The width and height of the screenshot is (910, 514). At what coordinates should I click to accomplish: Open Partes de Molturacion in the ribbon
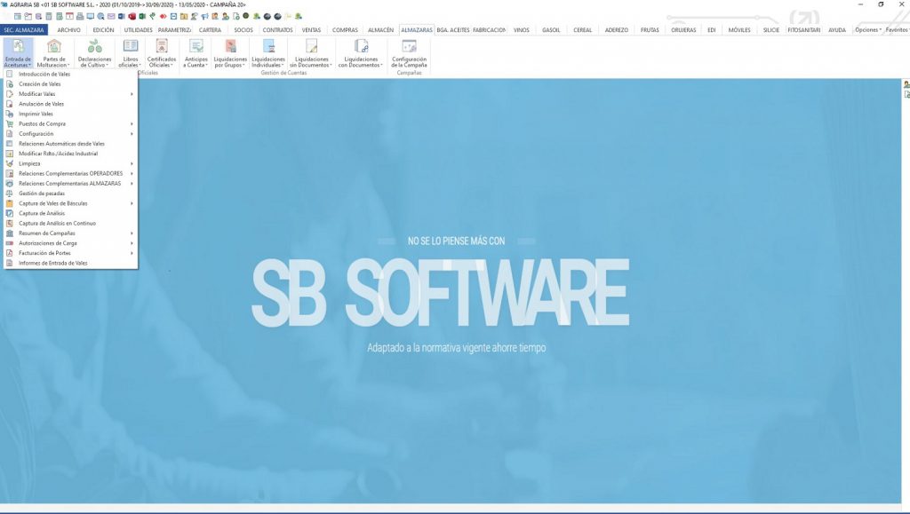[54, 53]
